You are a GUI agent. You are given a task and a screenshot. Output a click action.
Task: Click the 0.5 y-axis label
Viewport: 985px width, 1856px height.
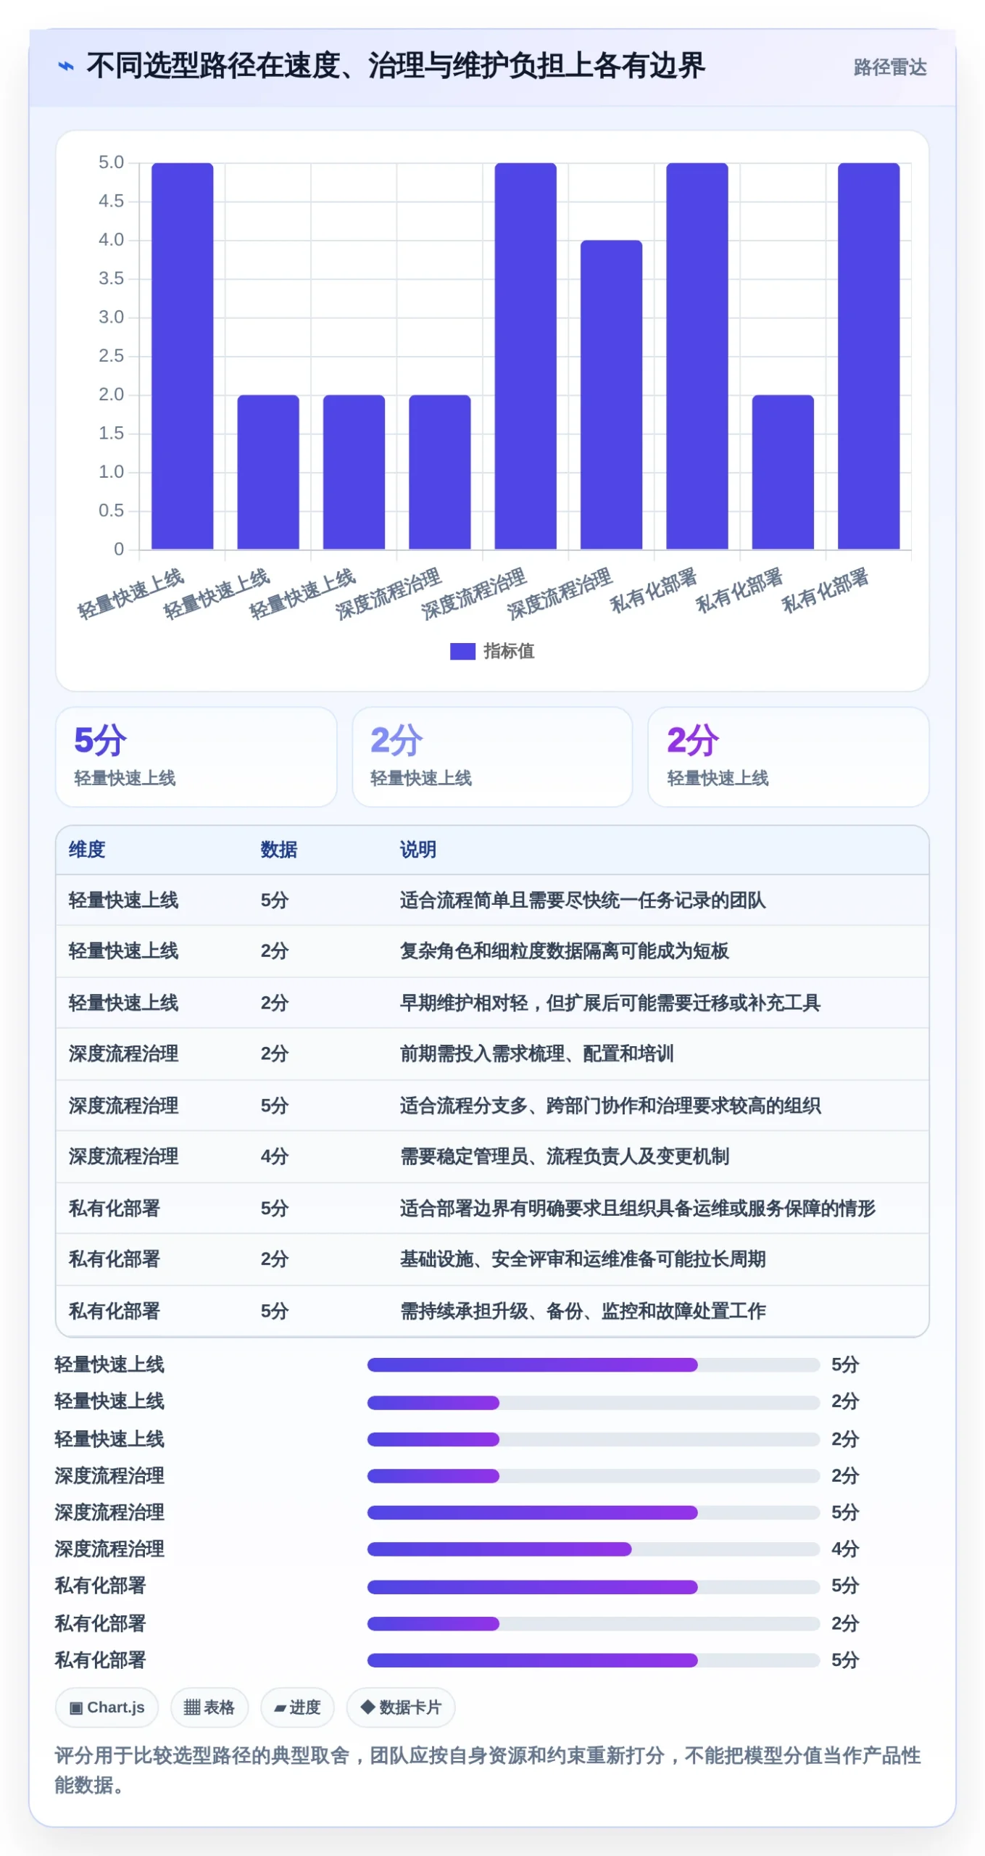pyautogui.click(x=111, y=510)
